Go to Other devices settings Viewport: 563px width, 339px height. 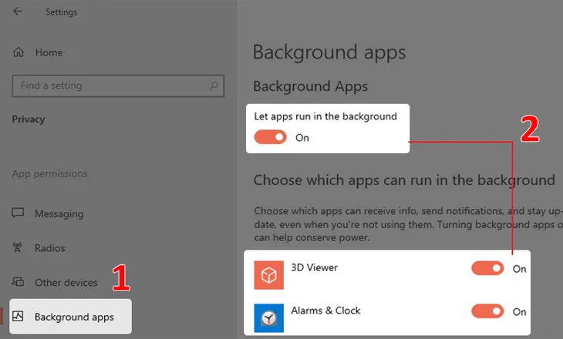click(66, 283)
